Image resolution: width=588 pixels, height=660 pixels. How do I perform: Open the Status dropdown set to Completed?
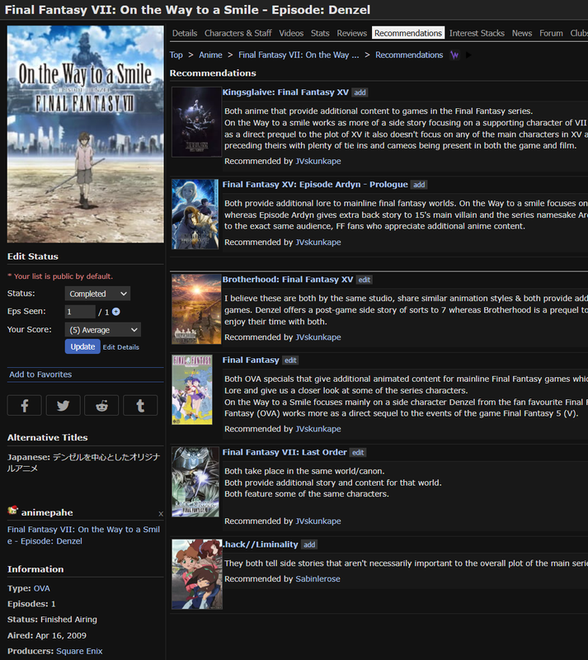tap(97, 294)
